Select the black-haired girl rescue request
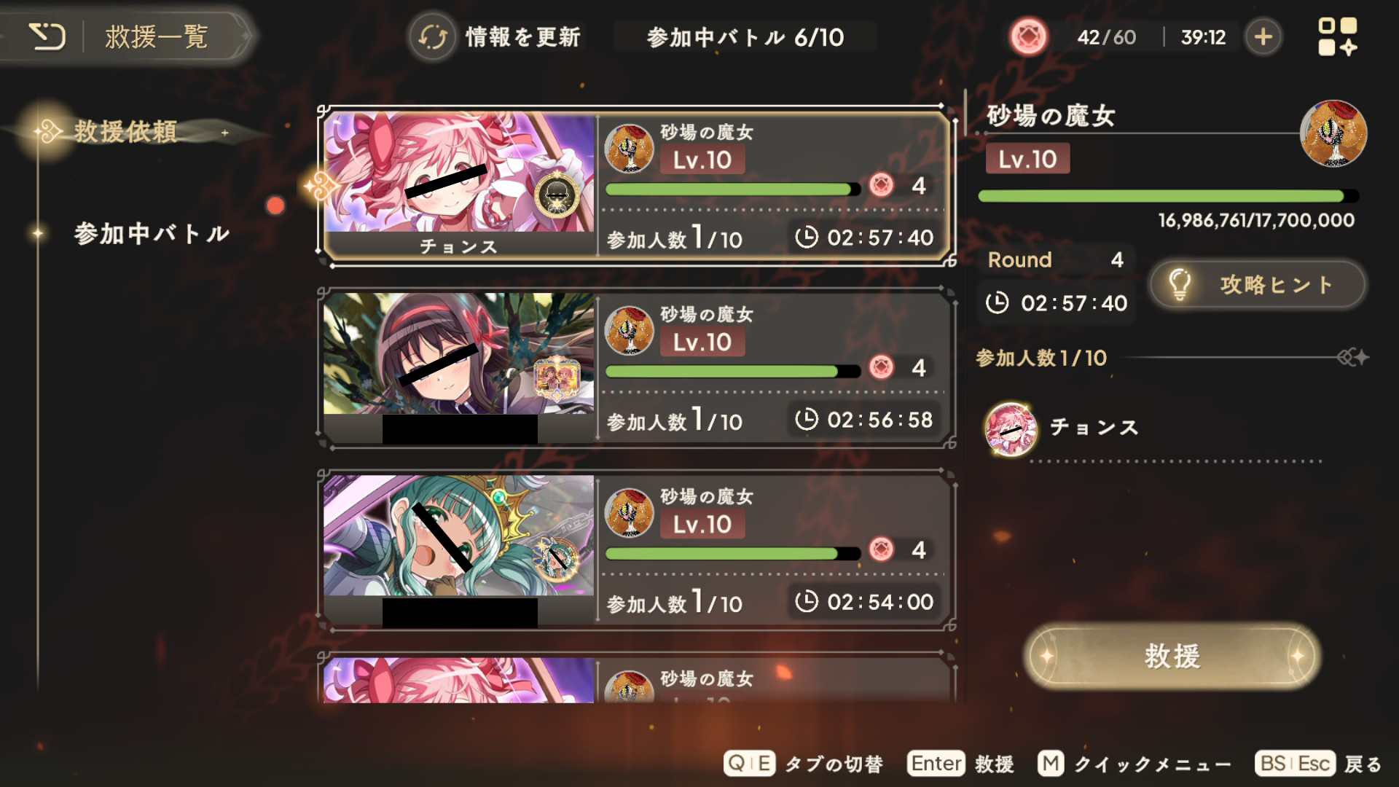 636,368
